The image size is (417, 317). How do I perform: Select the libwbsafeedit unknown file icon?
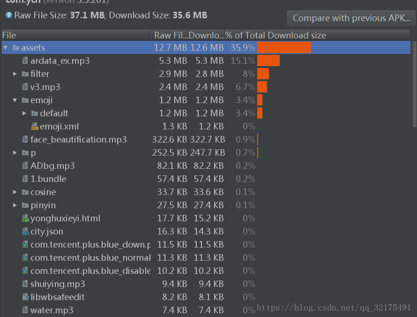click(x=25, y=297)
